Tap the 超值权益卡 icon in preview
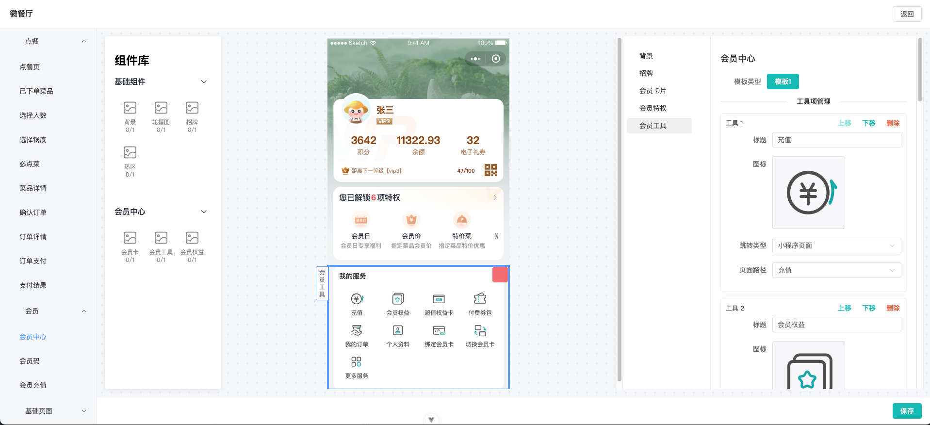 coord(439,299)
